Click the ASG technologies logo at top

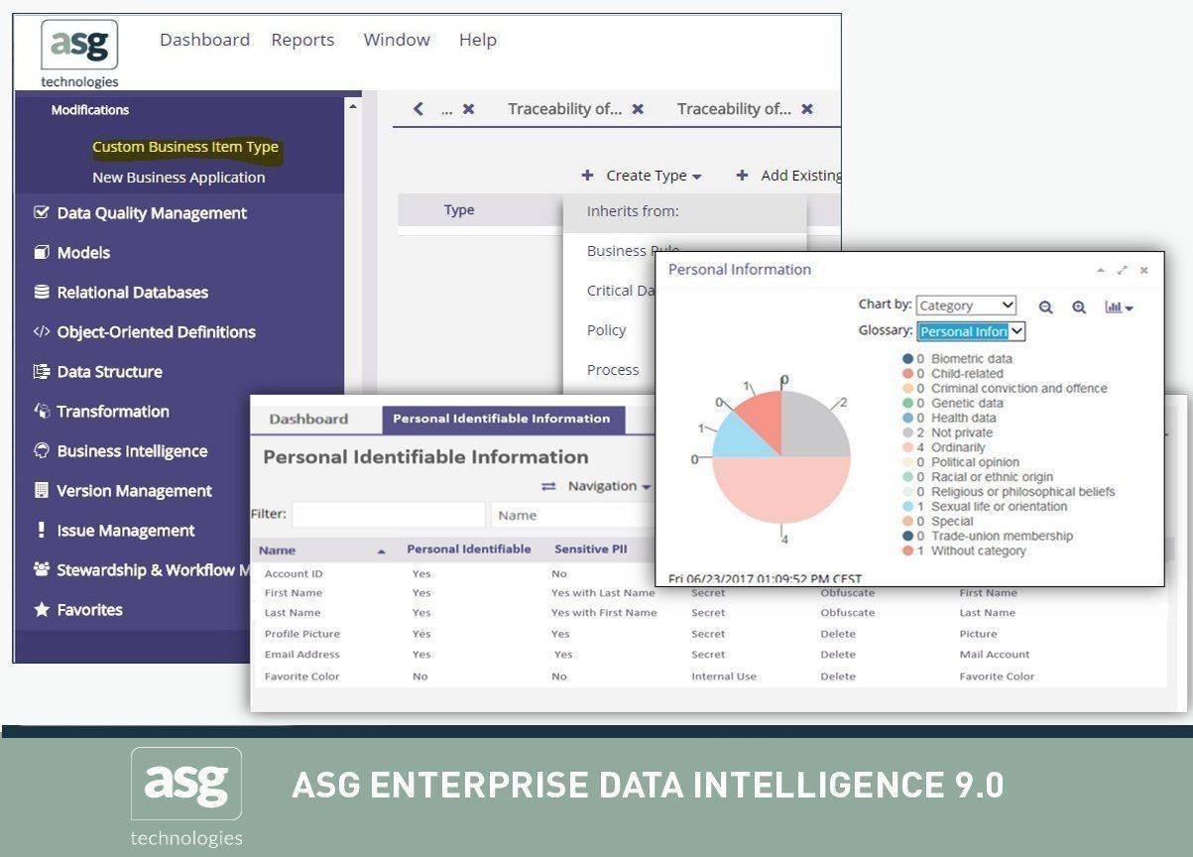click(79, 54)
